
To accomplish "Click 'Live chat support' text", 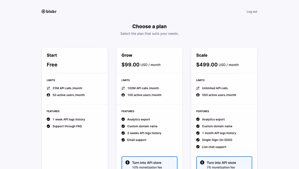I will (x=214, y=147).
